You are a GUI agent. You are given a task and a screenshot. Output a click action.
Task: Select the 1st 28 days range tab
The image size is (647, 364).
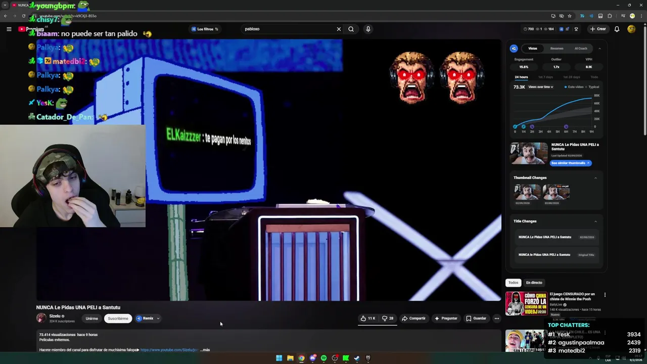coord(572,77)
